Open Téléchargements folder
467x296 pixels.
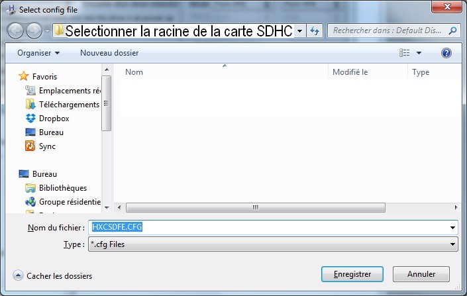69,105
